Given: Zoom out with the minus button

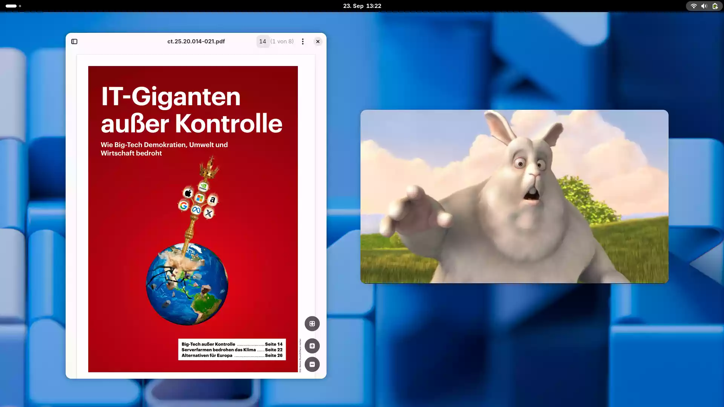Looking at the screenshot, I should [x=312, y=364].
